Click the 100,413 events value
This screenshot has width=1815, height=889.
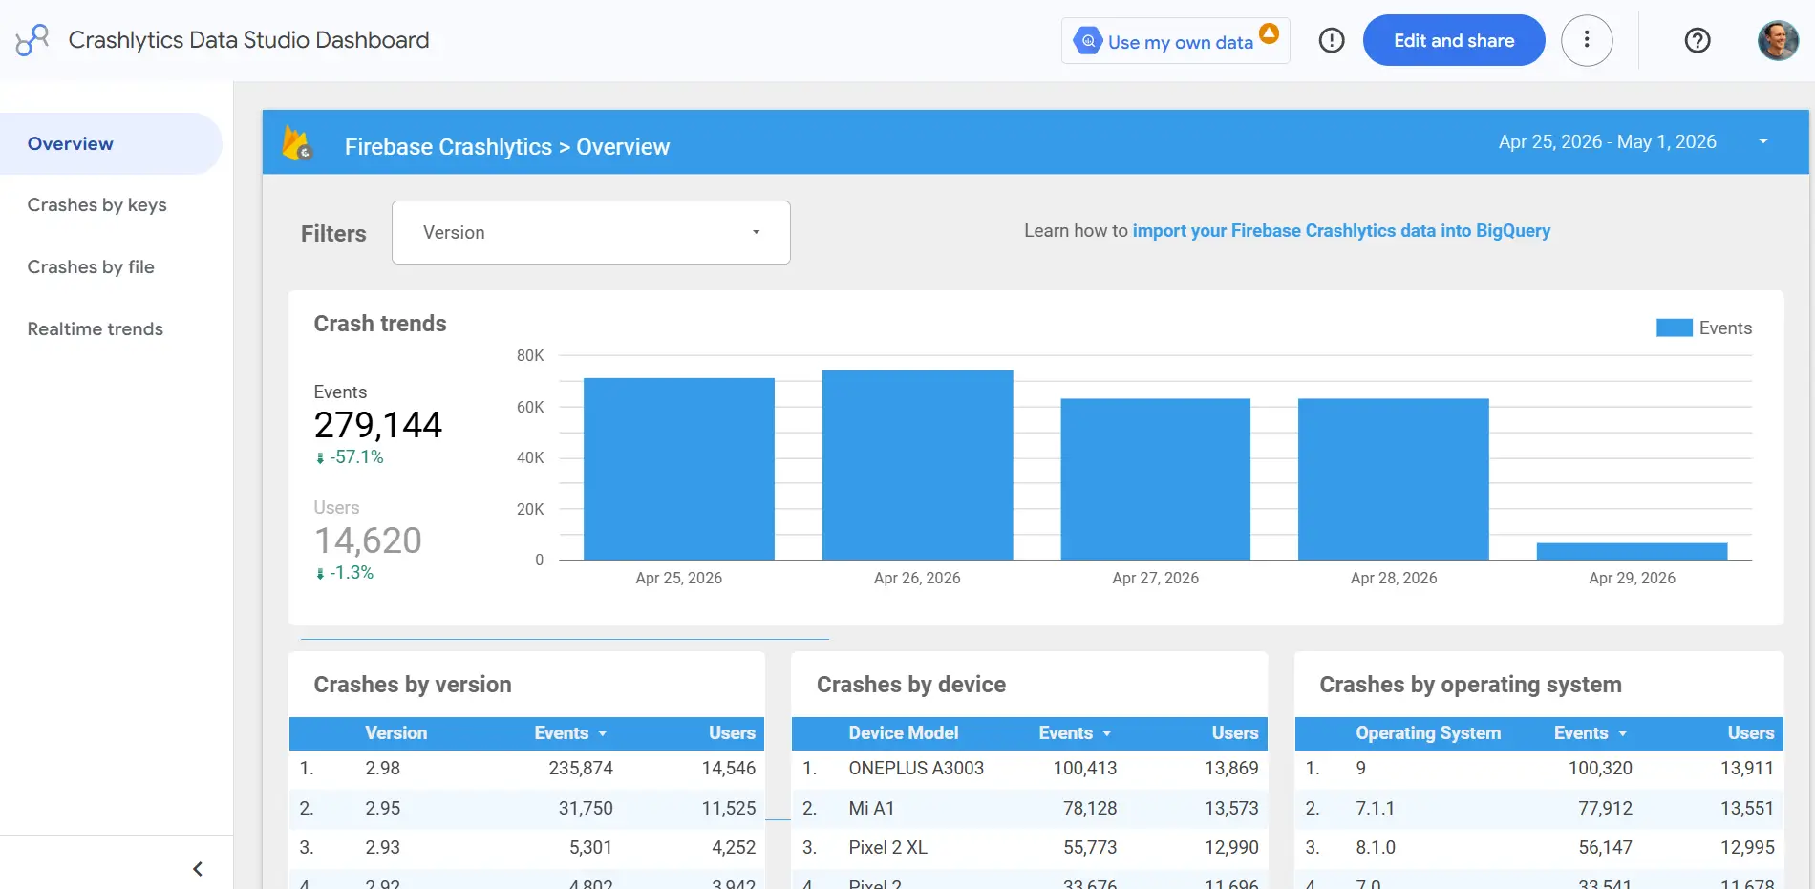coord(1085,769)
